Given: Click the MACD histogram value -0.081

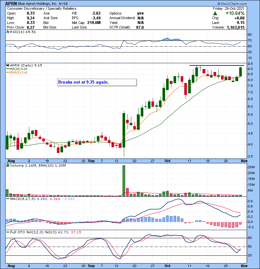Looking at the screenshot, I should (x=69, y=199).
